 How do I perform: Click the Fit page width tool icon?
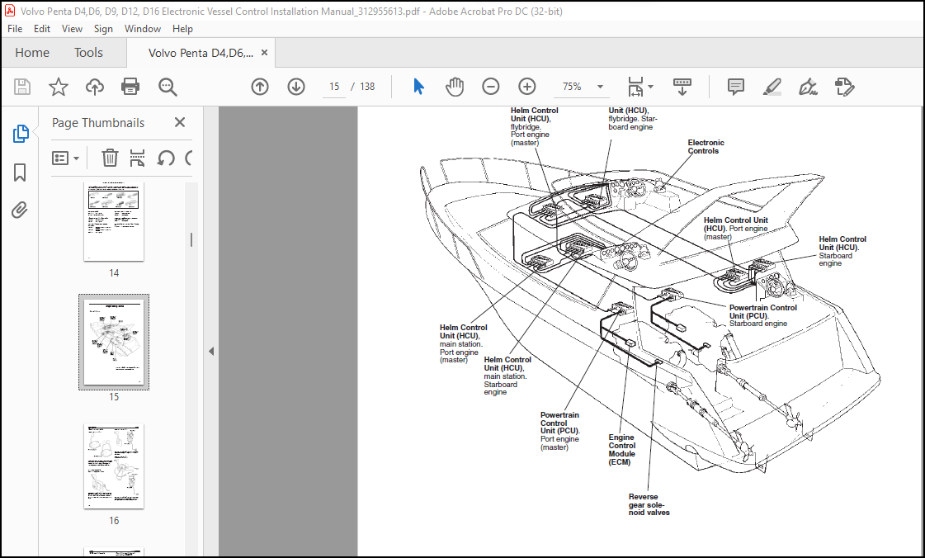(635, 87)
